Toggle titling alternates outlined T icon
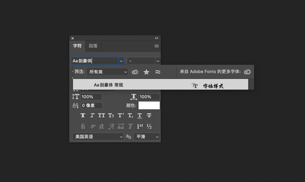305x182 pixels. click(x=130, y=126)
